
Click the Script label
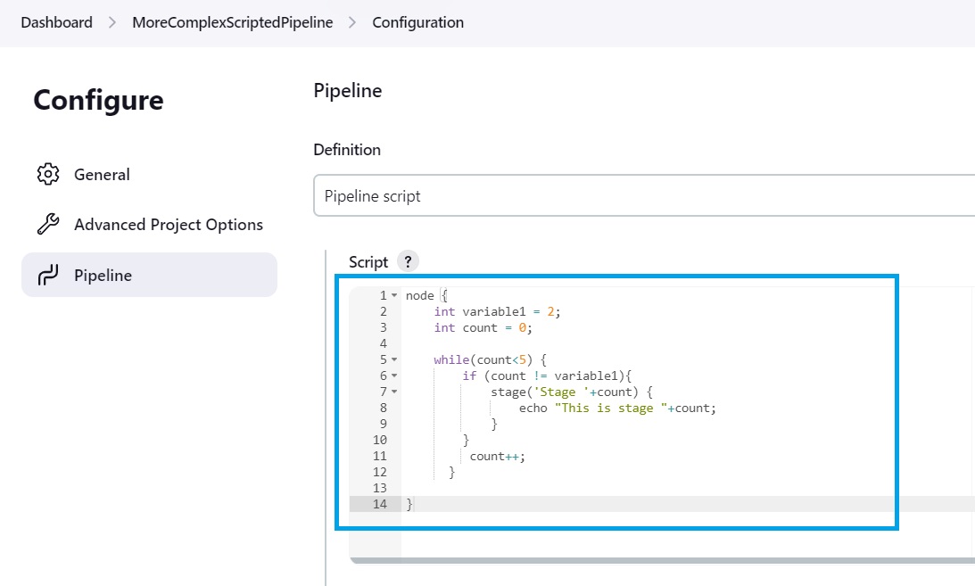(x=368, y=262)
